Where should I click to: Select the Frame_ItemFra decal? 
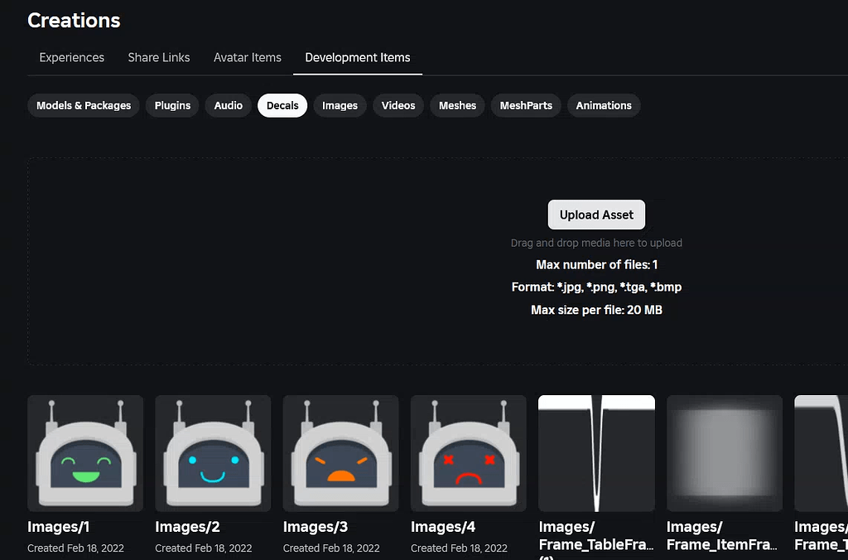(724, 453)
